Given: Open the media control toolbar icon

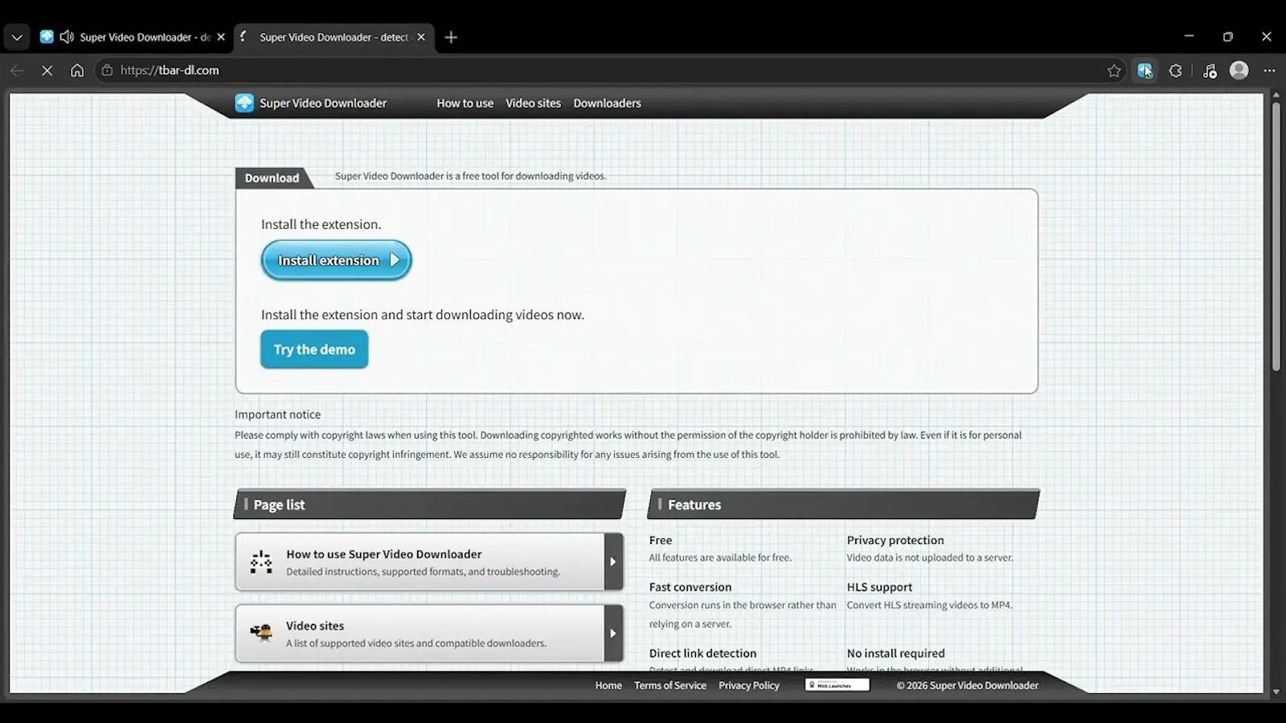Looking at the screenshot, I should (x=1210, y=71).
